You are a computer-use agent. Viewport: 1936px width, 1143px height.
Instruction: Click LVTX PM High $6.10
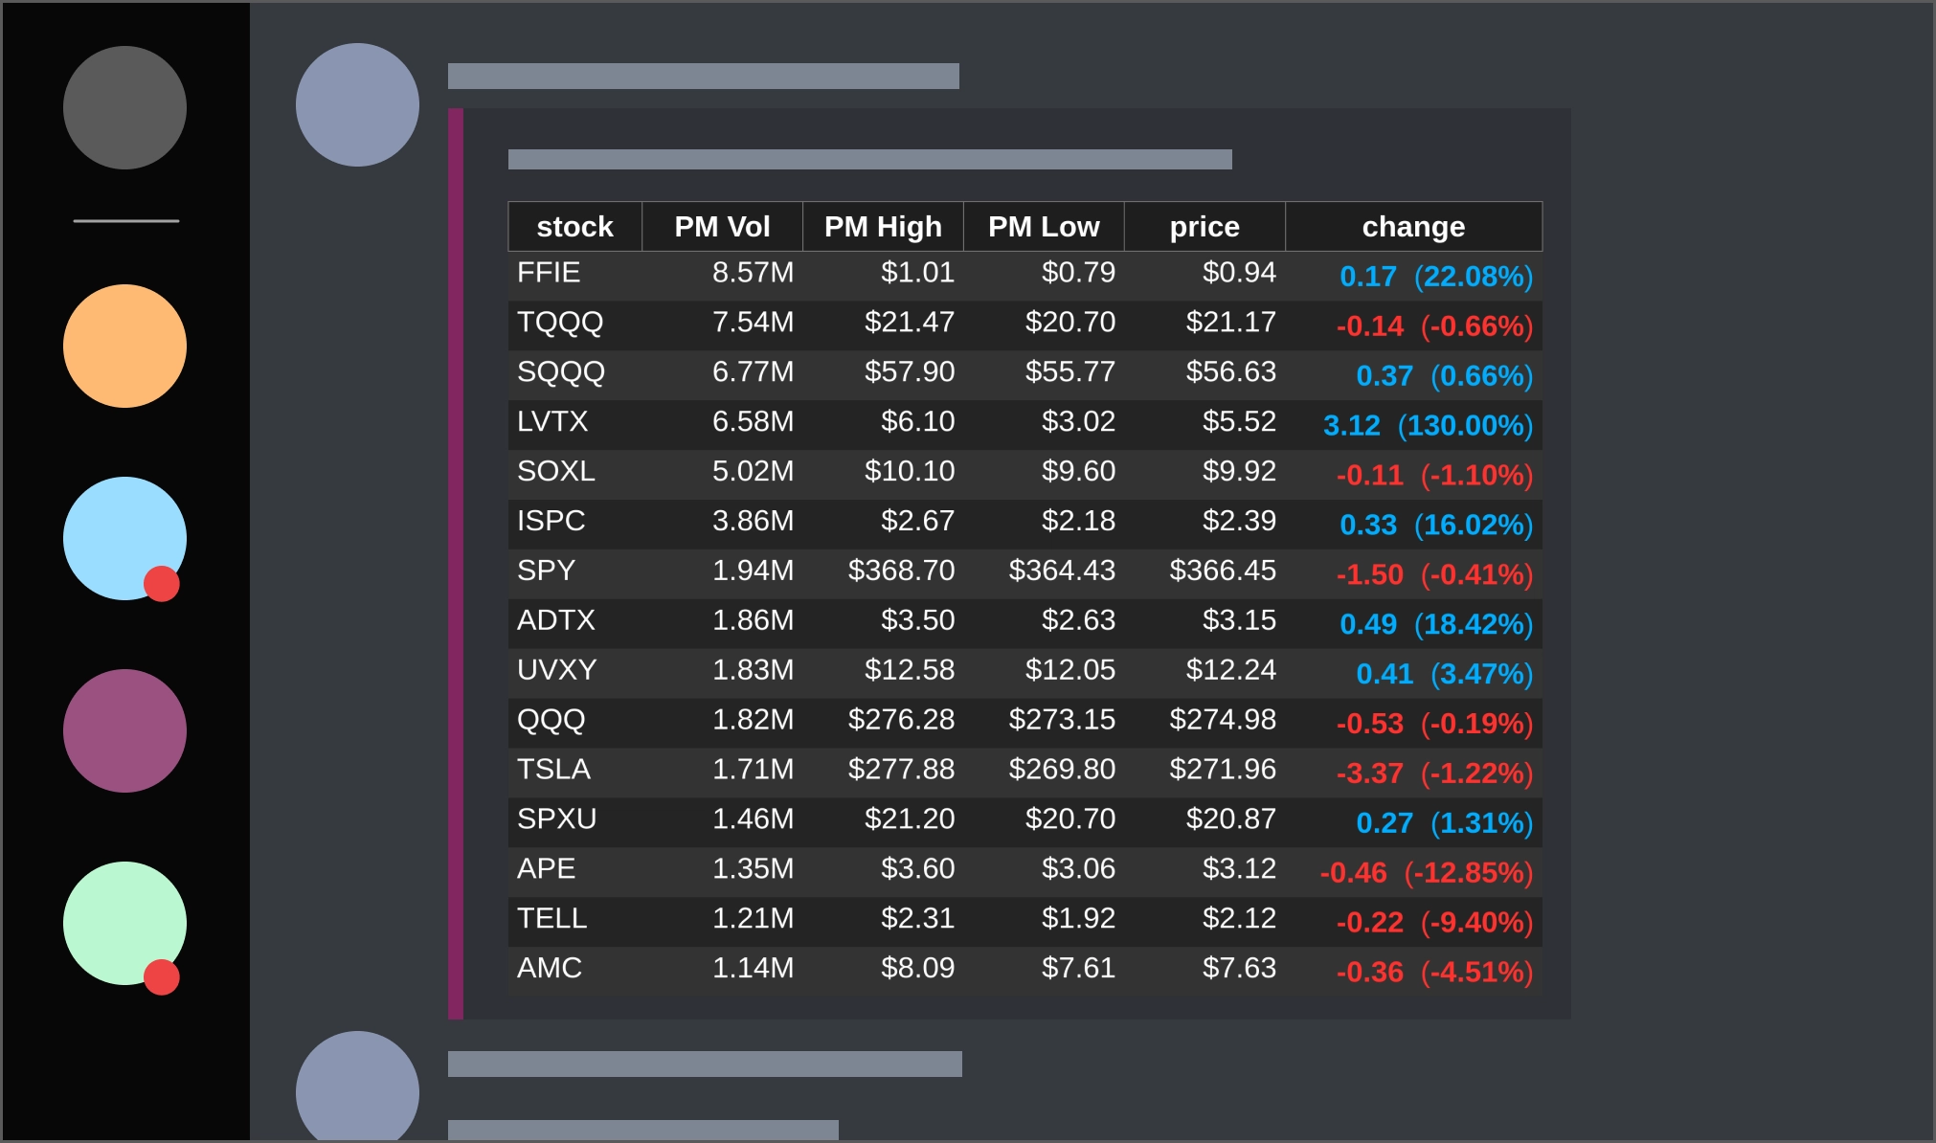click(x=917, y=422)
